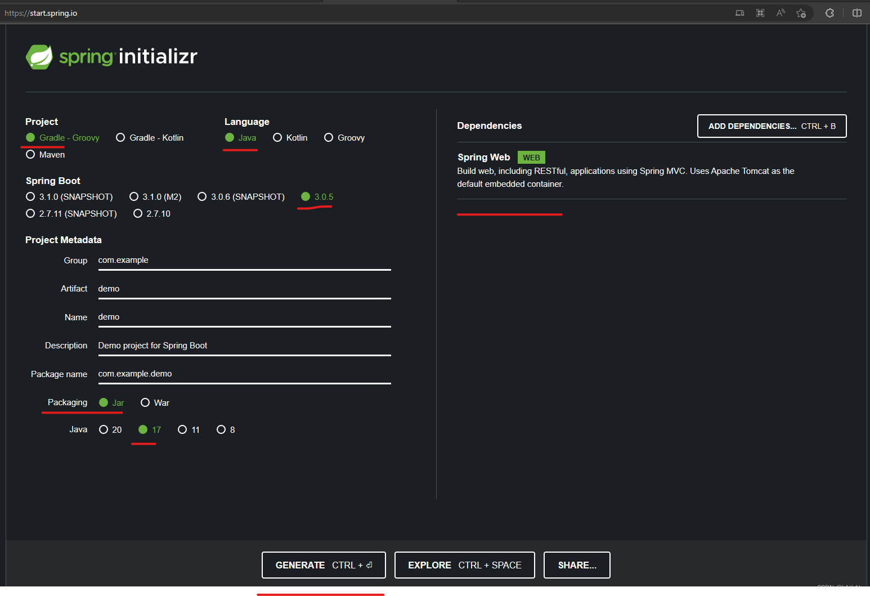Choose Jar packaging
This screenshot has width=870, height=596.
(111, 403)
